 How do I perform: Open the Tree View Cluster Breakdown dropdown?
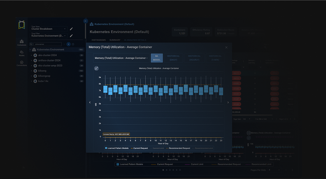[x=49, y=29]
